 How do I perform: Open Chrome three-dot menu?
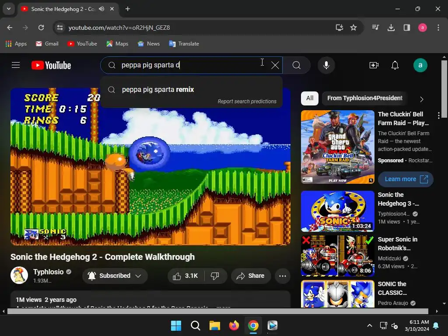click(x=438, y=28)
